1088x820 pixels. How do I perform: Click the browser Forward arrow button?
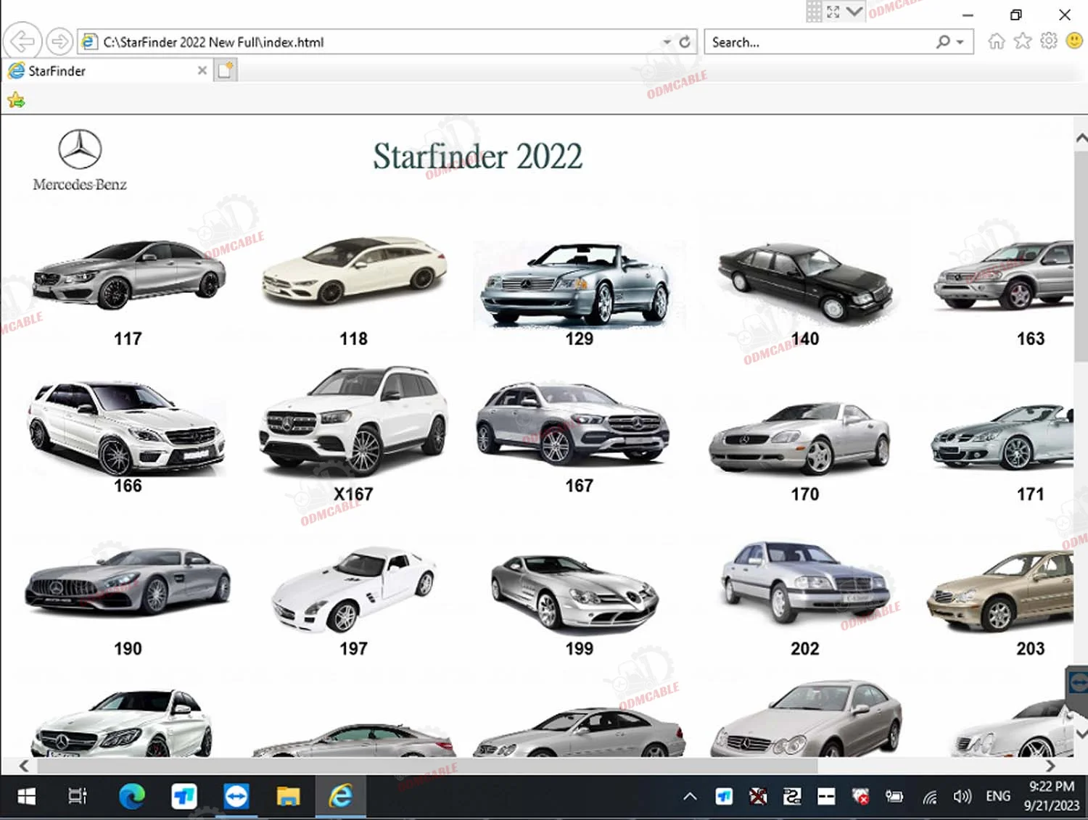point(59,41)
